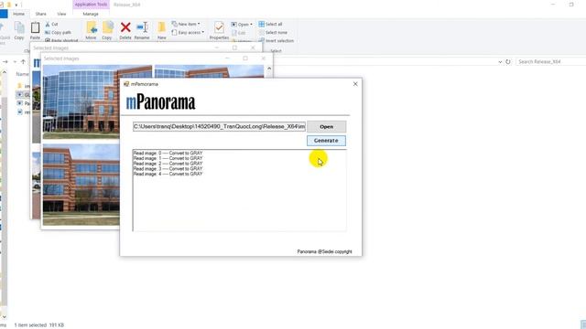
Task: Click the Copy to icon
Action: coord(107,30)
